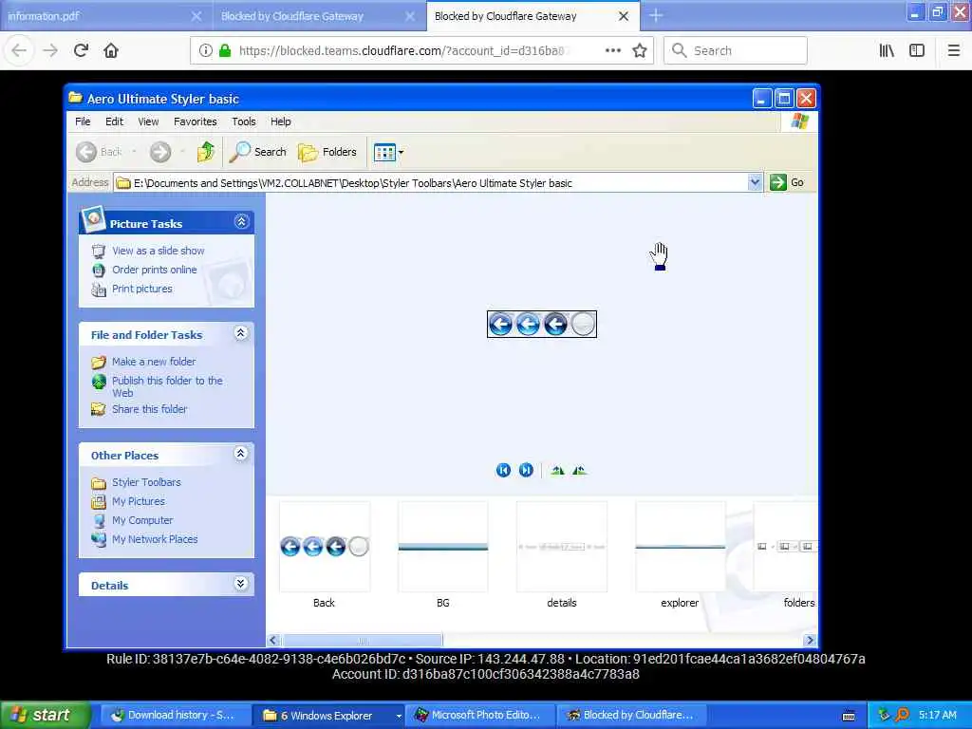Viewport: 972px width, 729px height.
Task: Click Order prints online
Action: click(x=155, y=270)
